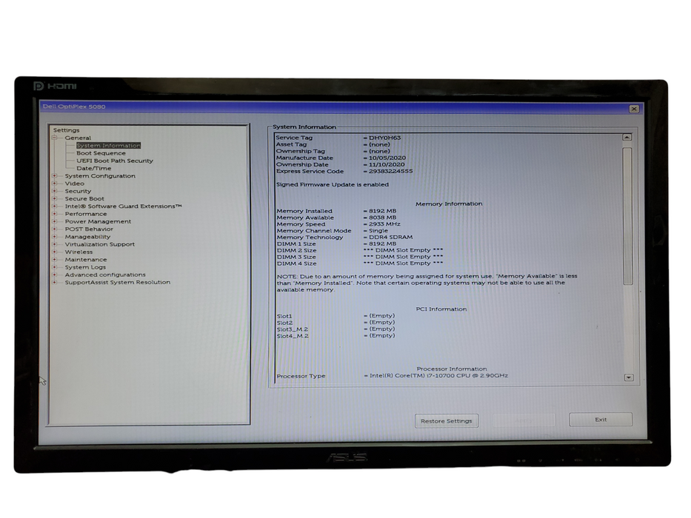Click the DIMM 2 Size row
The height and width of the screenshot is (518, 691).
(360, 250)
